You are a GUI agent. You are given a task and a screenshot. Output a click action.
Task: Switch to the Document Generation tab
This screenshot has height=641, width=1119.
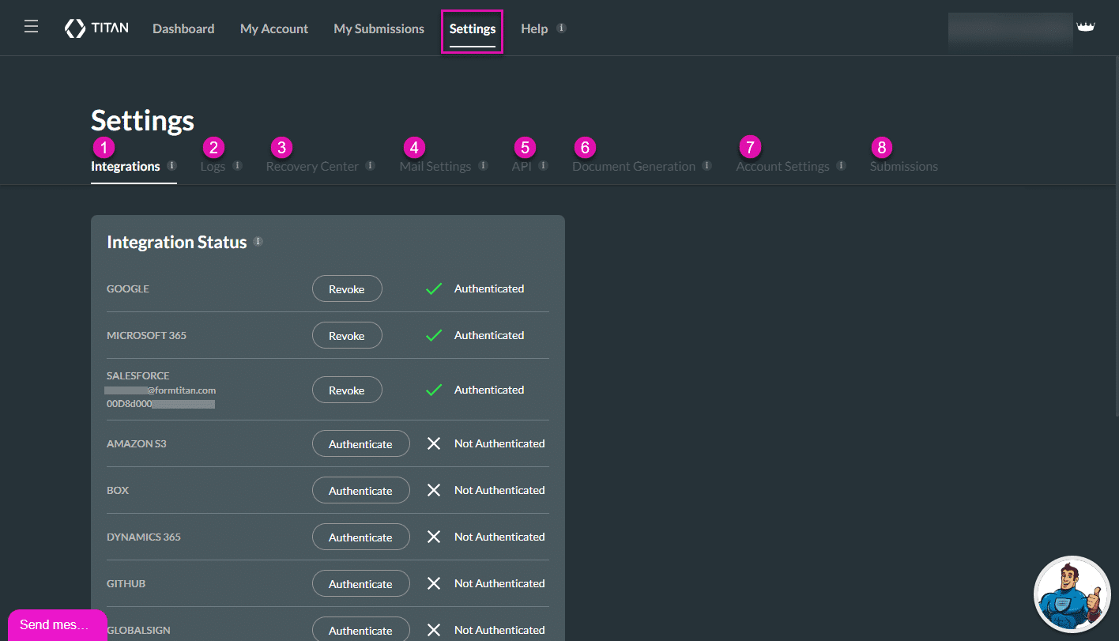coord(634,166)
